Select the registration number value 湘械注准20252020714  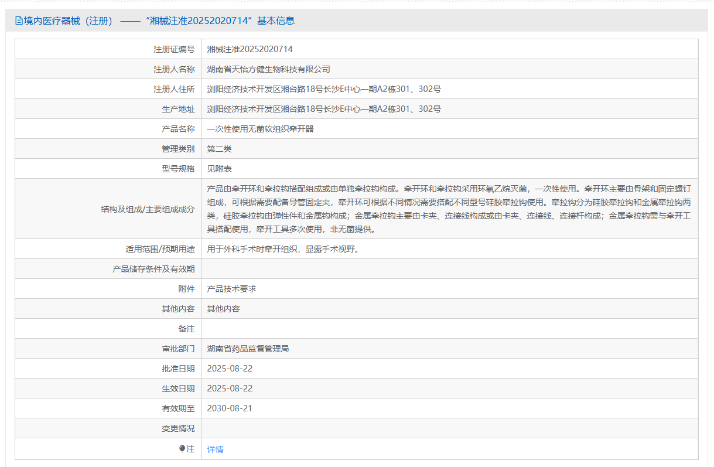tap(250, 49)
